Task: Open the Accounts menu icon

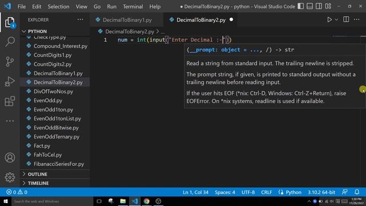Action: (x=10, y=158)
